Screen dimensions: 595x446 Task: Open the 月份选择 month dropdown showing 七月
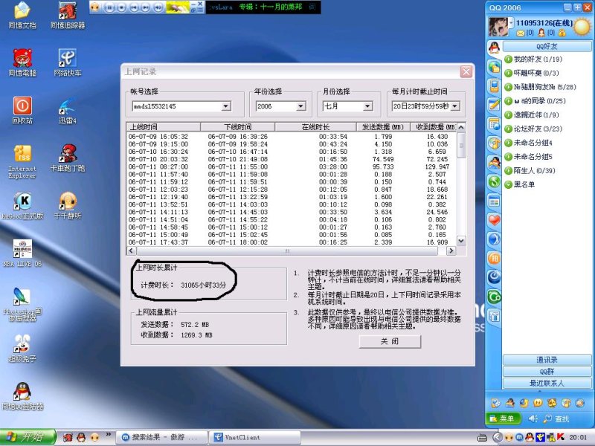[370, 106]
